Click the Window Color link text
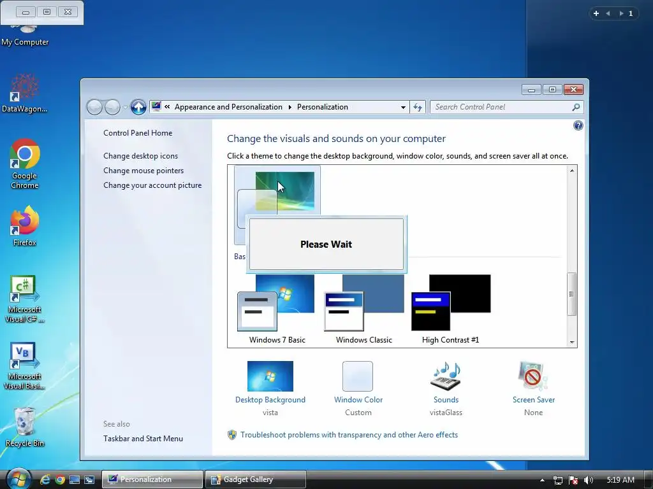653x489 pixels. tap(358, 400)
